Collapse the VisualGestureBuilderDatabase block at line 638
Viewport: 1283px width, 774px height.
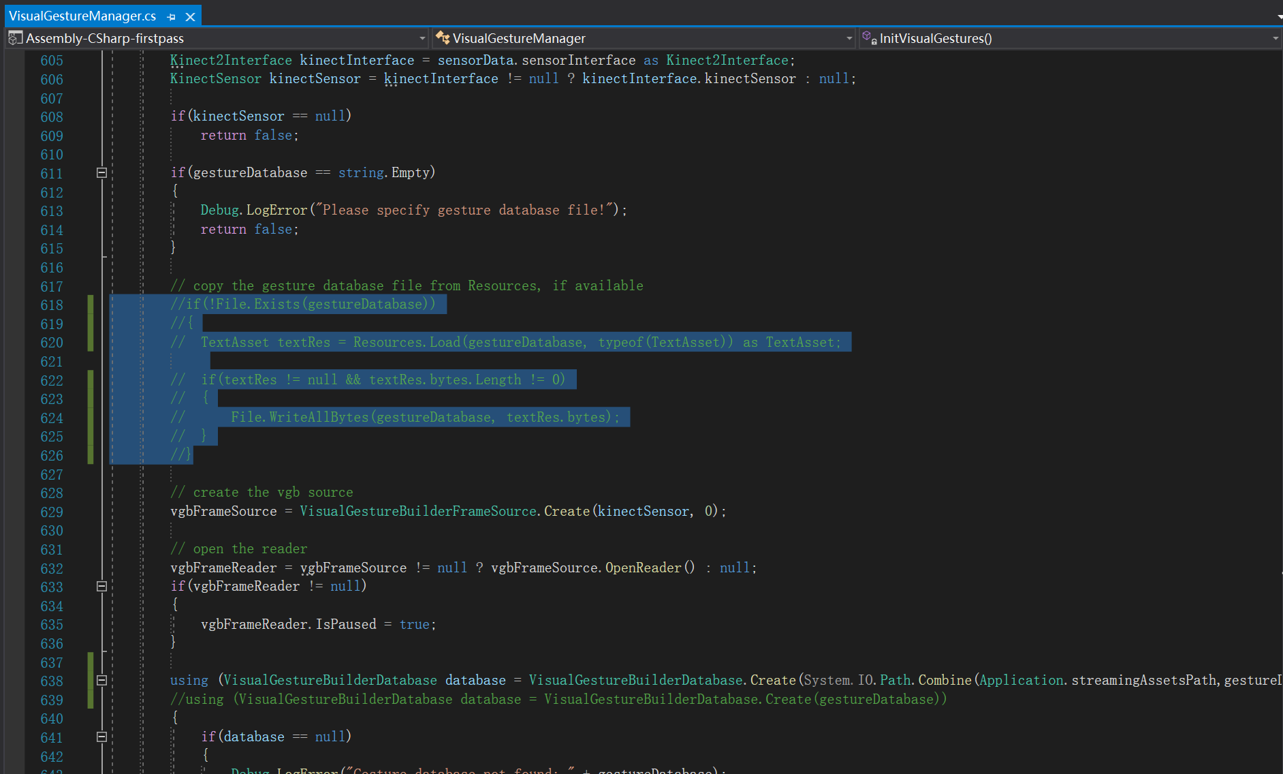click(101, 680)
